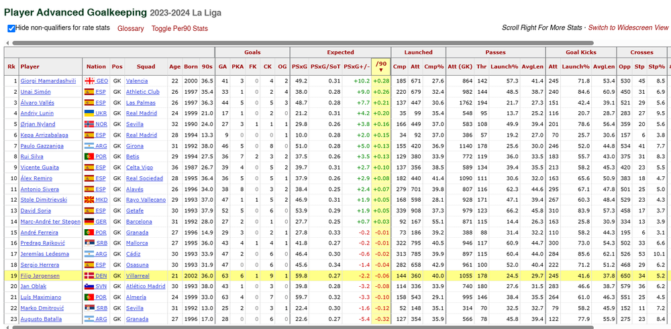Click the Ukraine flag next to Lunin
This screenshot has height=329, width=671.
click(89, 113)
